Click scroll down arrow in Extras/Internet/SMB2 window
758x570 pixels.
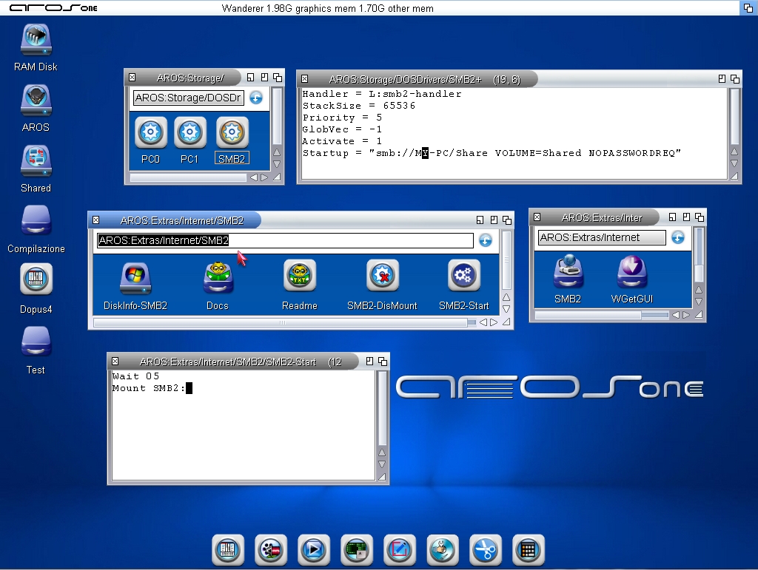tap(506, 309)
